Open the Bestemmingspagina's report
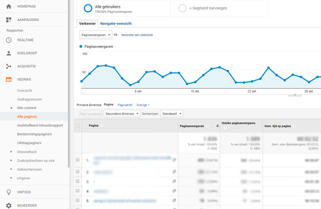Screen dimensions: 321x209 pyautogui.click(x=34, y=134)
